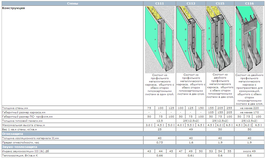Select the 12,5 gypsum panel thickness cell

(160, 121)
